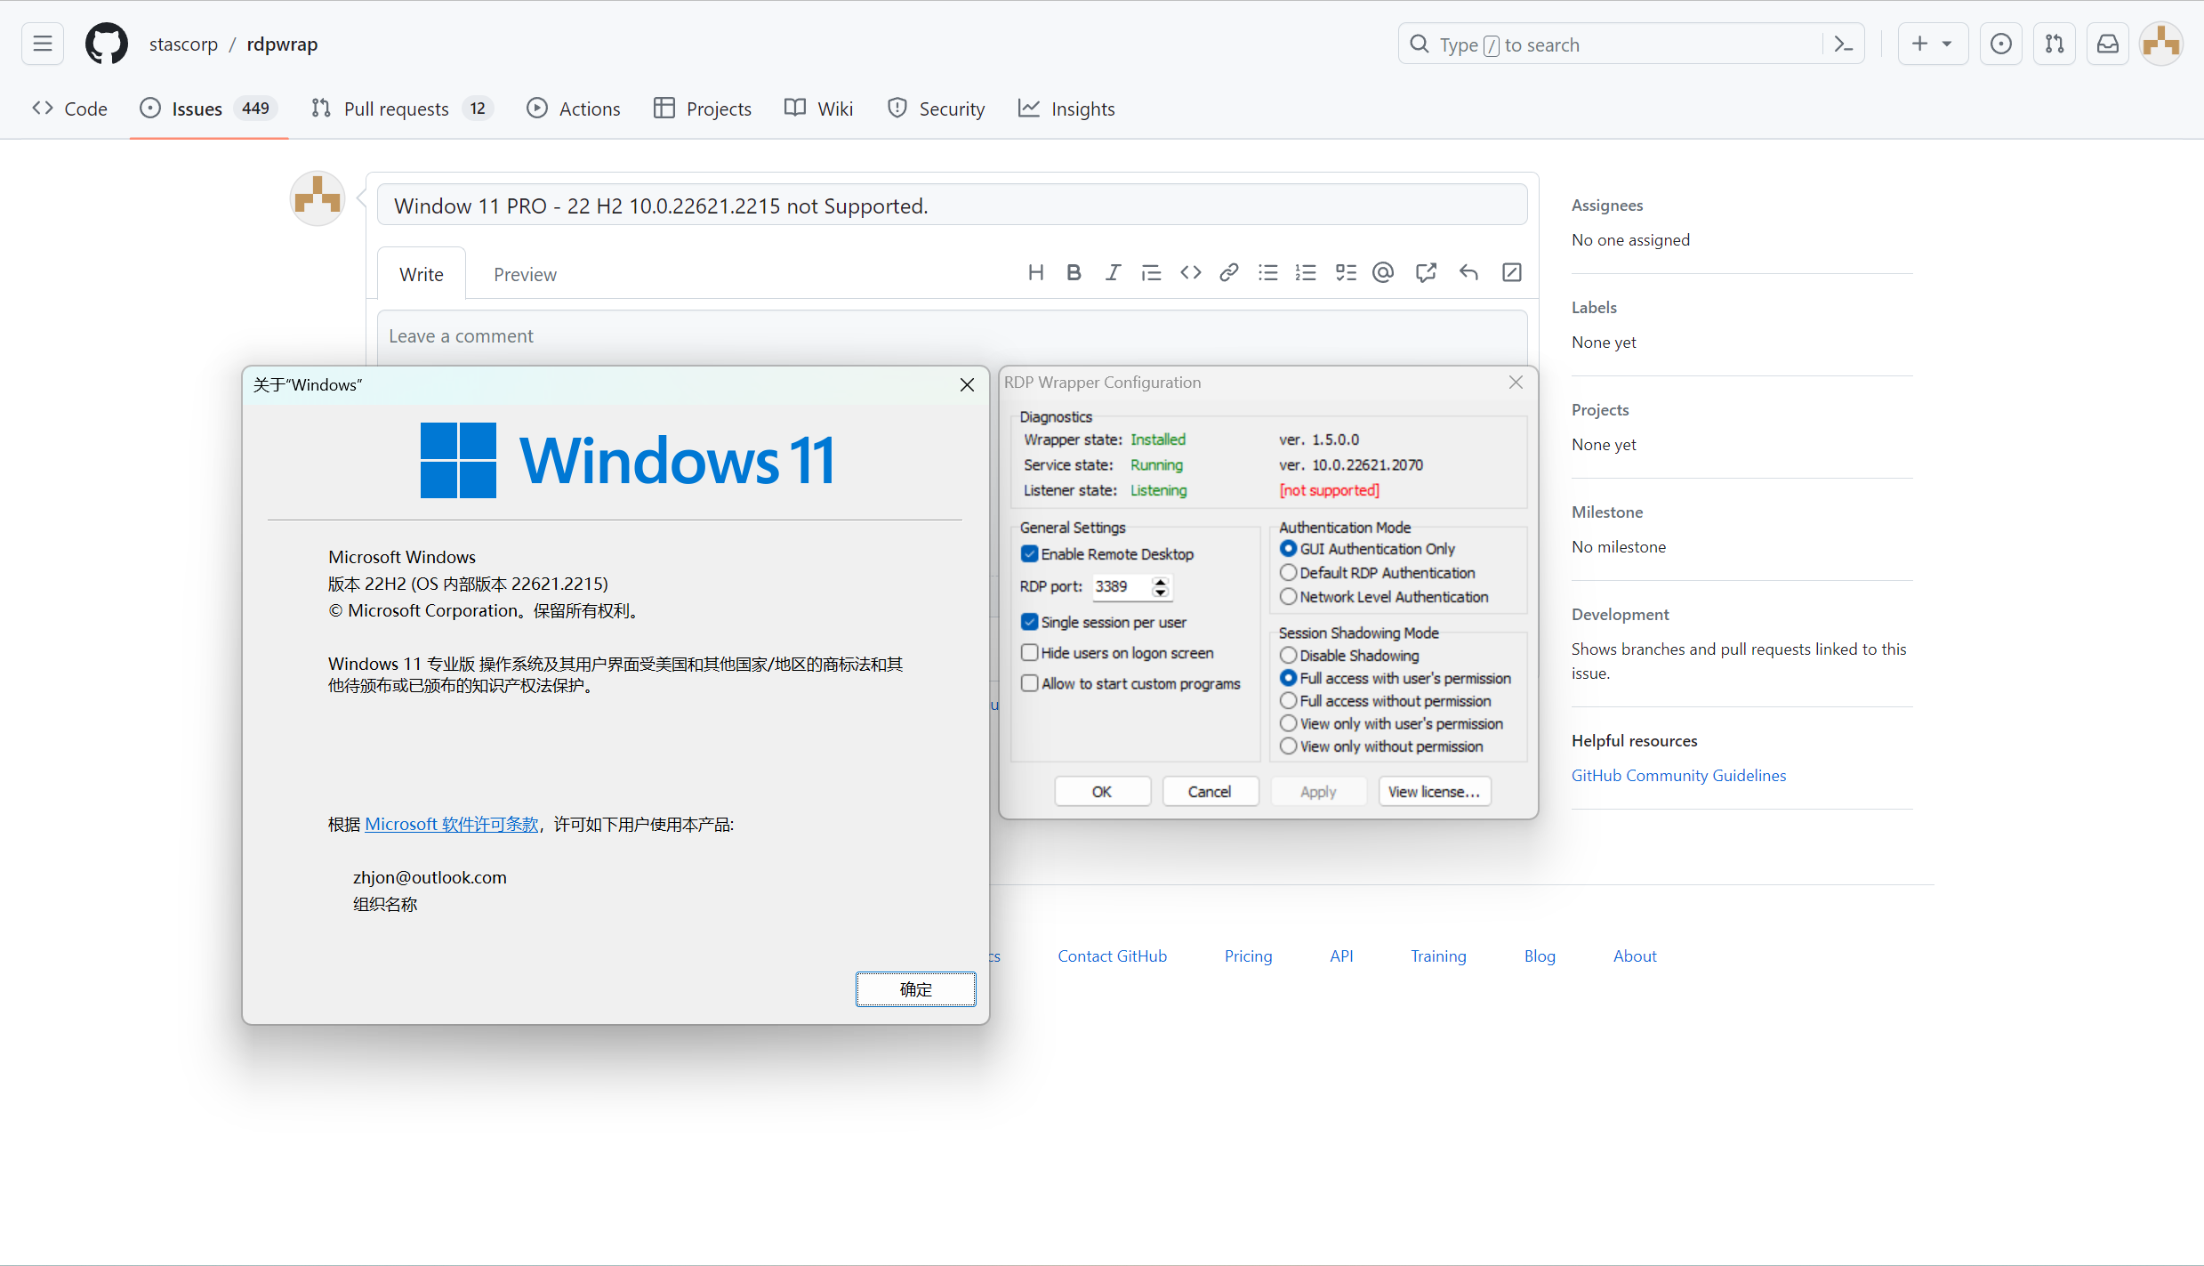Insert a code snippet icon

pos(1190,272)
